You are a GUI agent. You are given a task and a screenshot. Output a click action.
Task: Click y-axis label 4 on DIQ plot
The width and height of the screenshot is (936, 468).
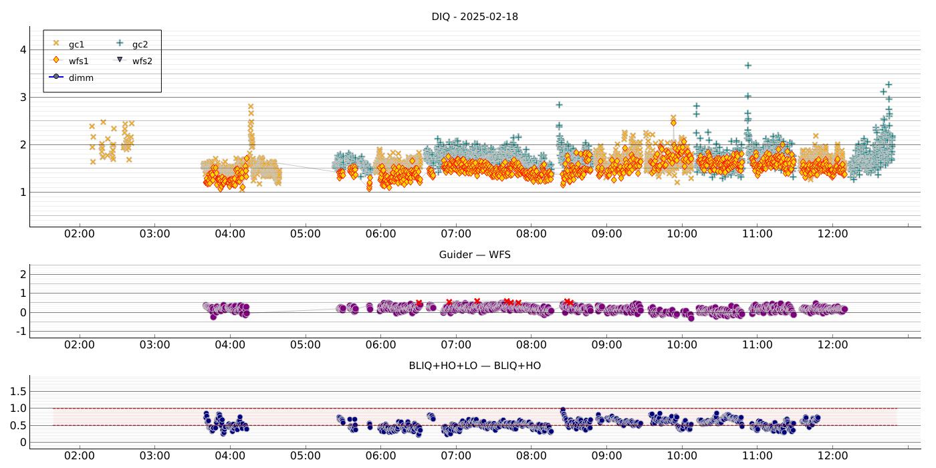point(22,50)
